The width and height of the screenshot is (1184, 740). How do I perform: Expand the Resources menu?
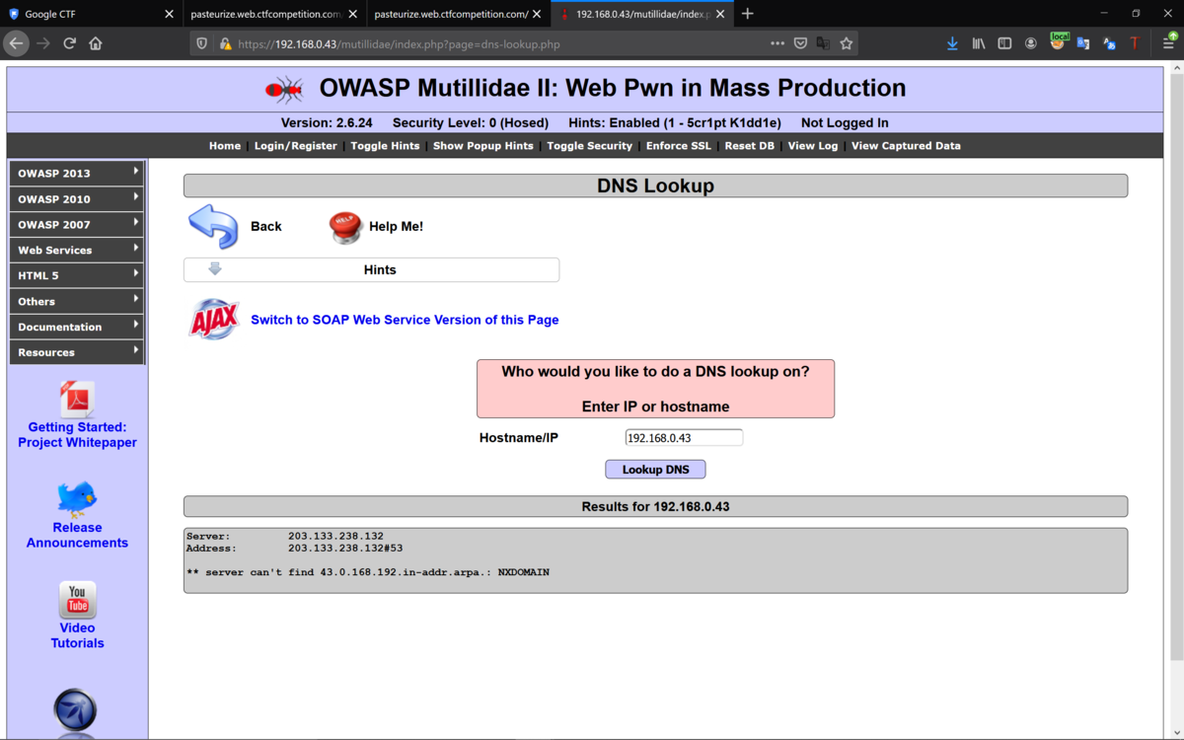coord(77,352)
